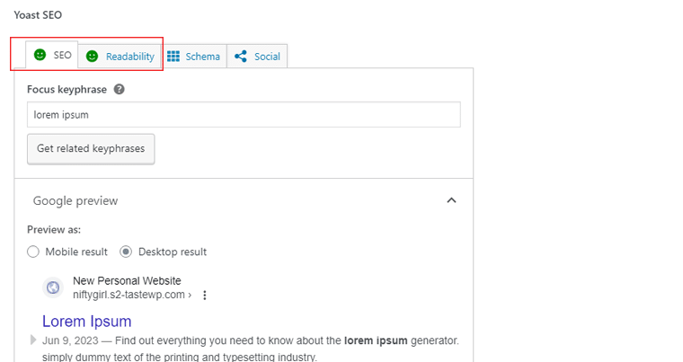Select the Mobile result radio button

point(33,252)
